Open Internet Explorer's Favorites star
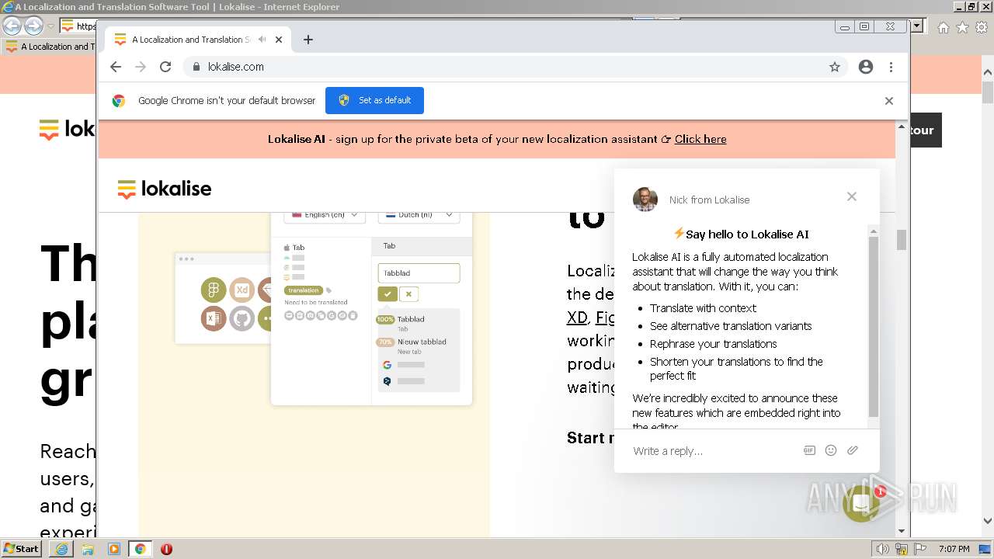This screenshot has height=559, width=994. pos(962,27)
